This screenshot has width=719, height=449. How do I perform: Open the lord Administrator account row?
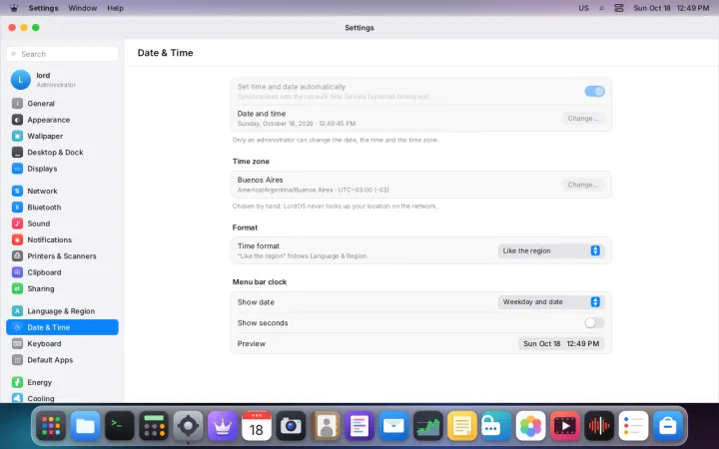62,80
